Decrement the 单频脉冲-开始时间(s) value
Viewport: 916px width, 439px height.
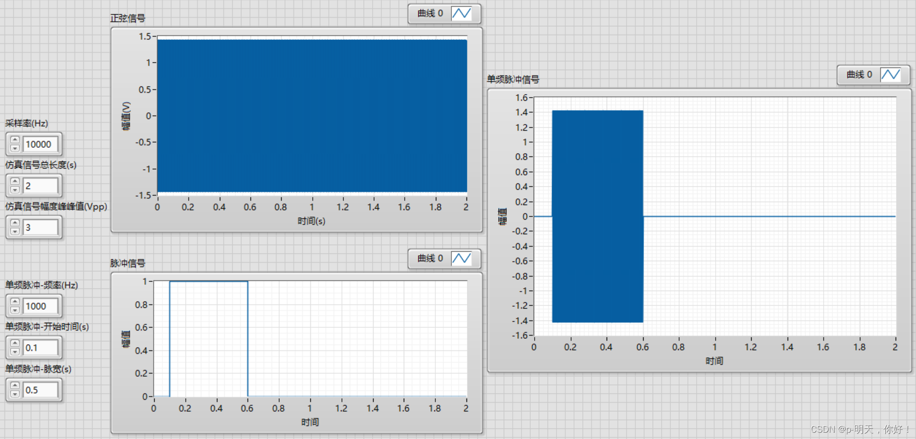pos(15,351)
